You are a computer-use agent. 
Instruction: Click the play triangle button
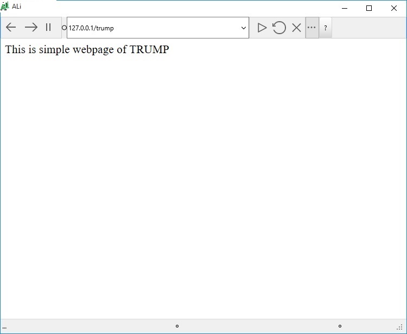(262, 28)
